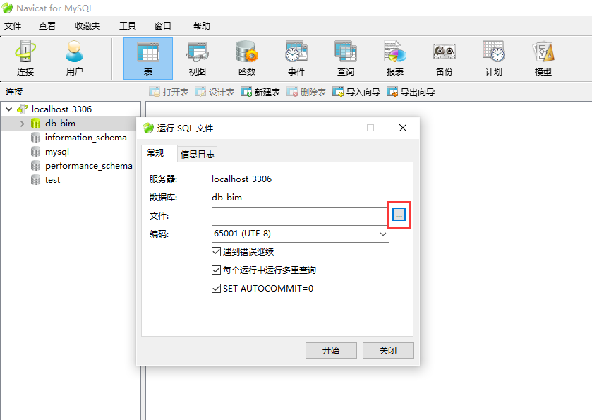Uncheck the 遇到错误继续 checkbox
Viewport: 592px width, 420px height.
pos(216,251)
